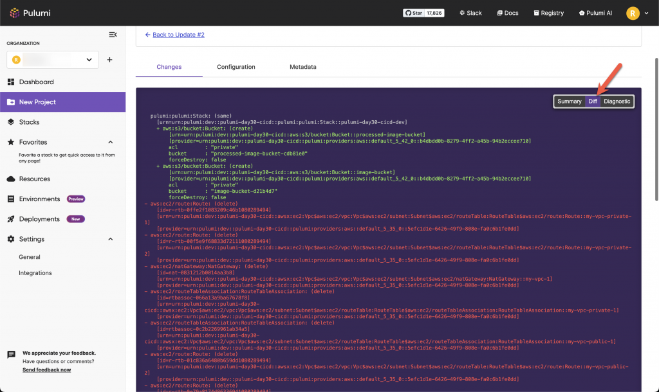Open Integrations settings
659x392 pixels.
click(x=35, y=273)
